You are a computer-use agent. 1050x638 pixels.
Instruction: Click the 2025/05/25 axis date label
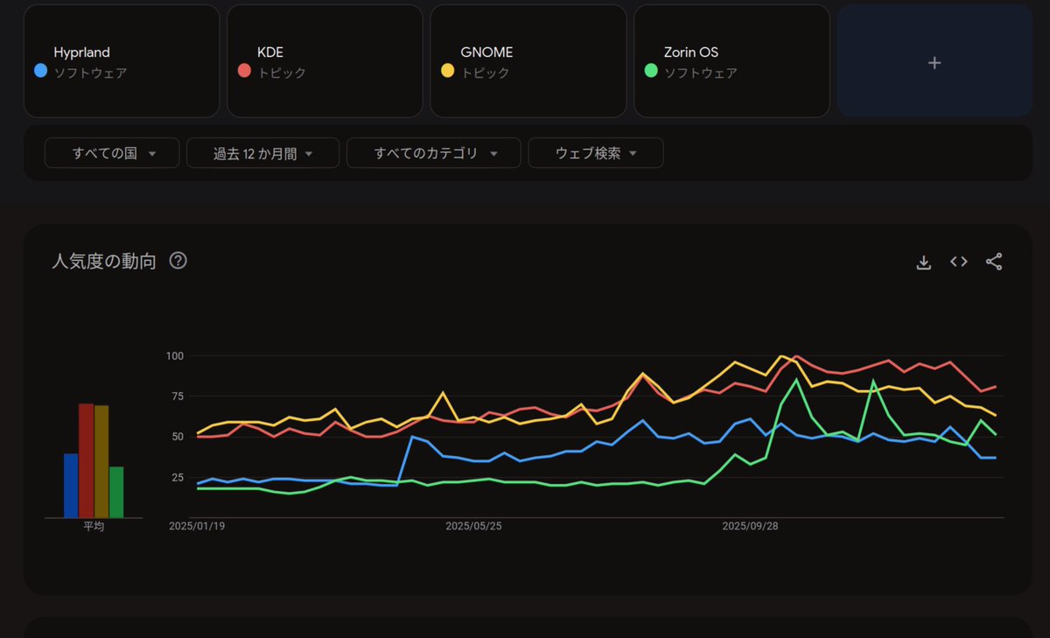coord(473,527)
